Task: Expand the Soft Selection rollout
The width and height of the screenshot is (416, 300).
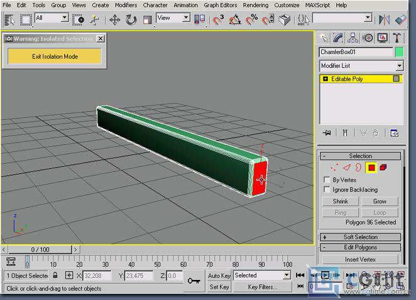Action: click(360, 237)
